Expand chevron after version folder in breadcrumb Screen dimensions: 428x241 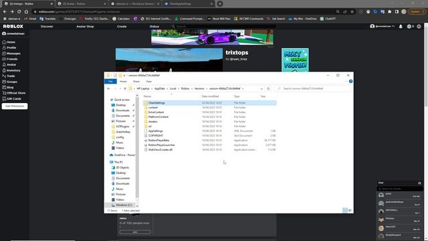point(243,88)
